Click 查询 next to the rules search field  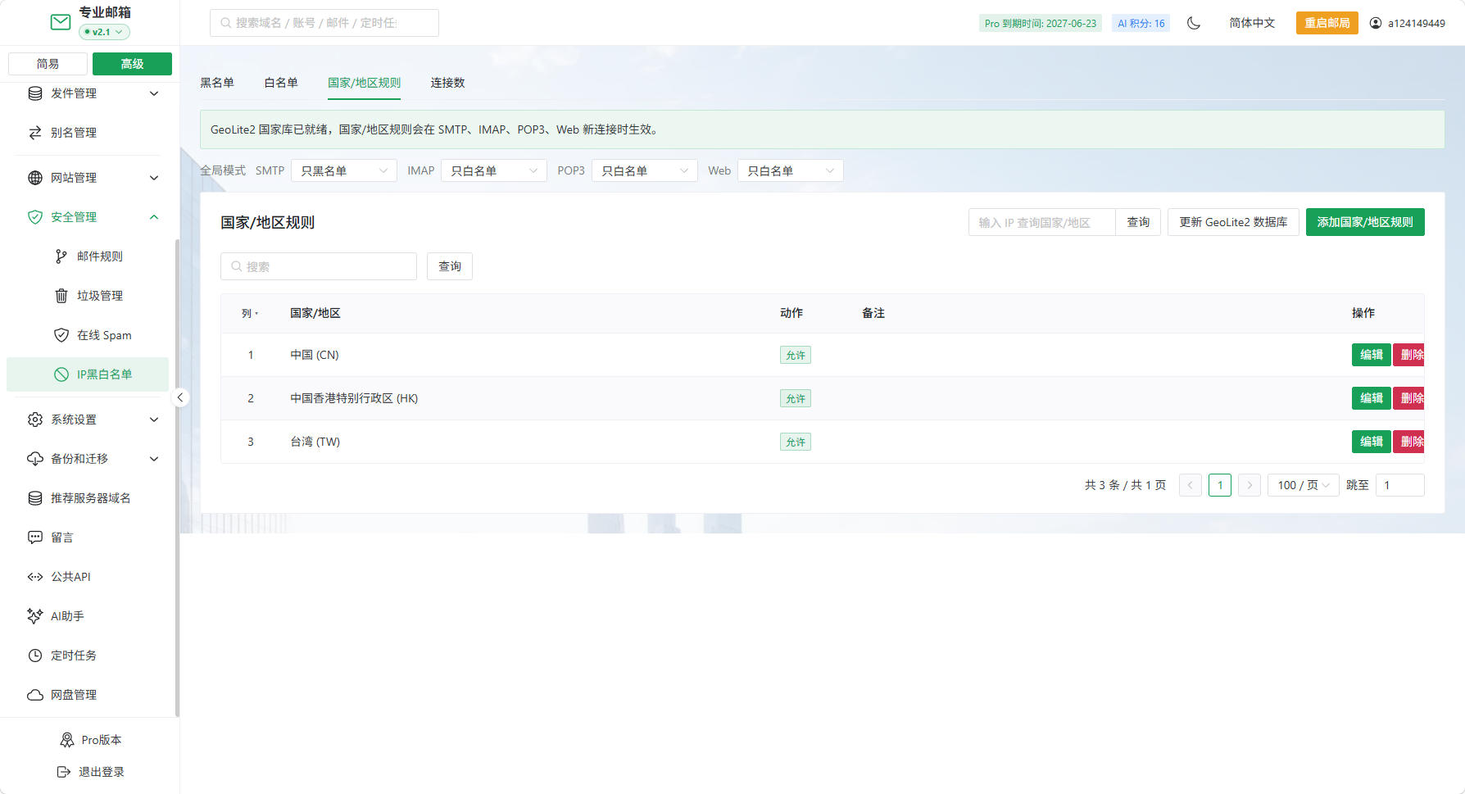(x=450, y=266)
